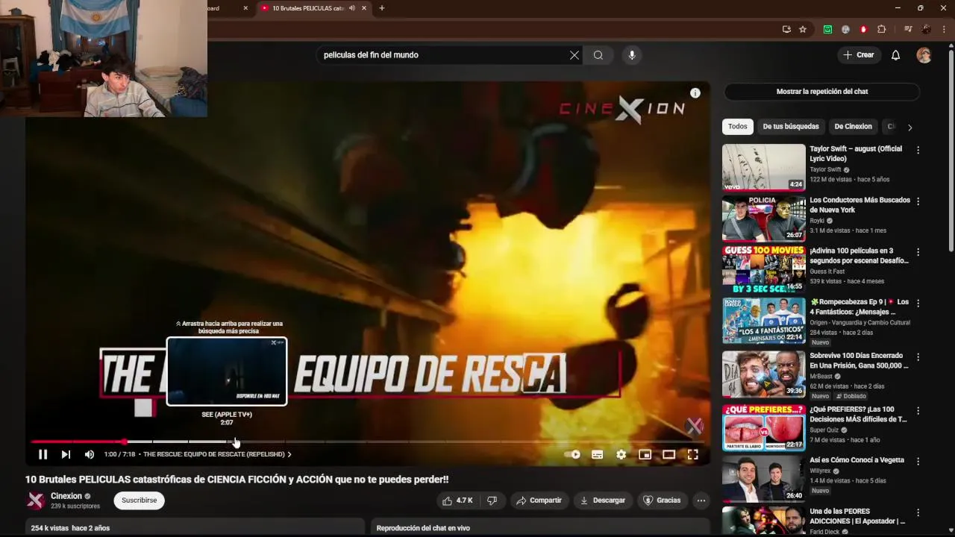
Task: Mute the player volume speaker icon
Action: click(90, 454)
